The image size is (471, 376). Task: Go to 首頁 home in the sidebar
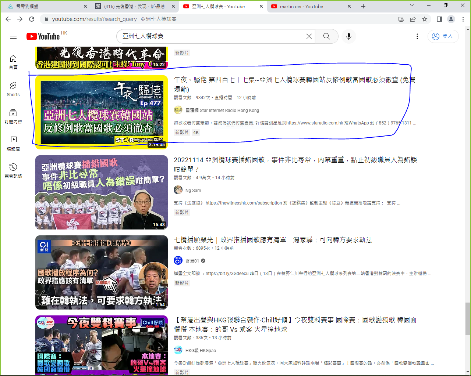point(13,62)
